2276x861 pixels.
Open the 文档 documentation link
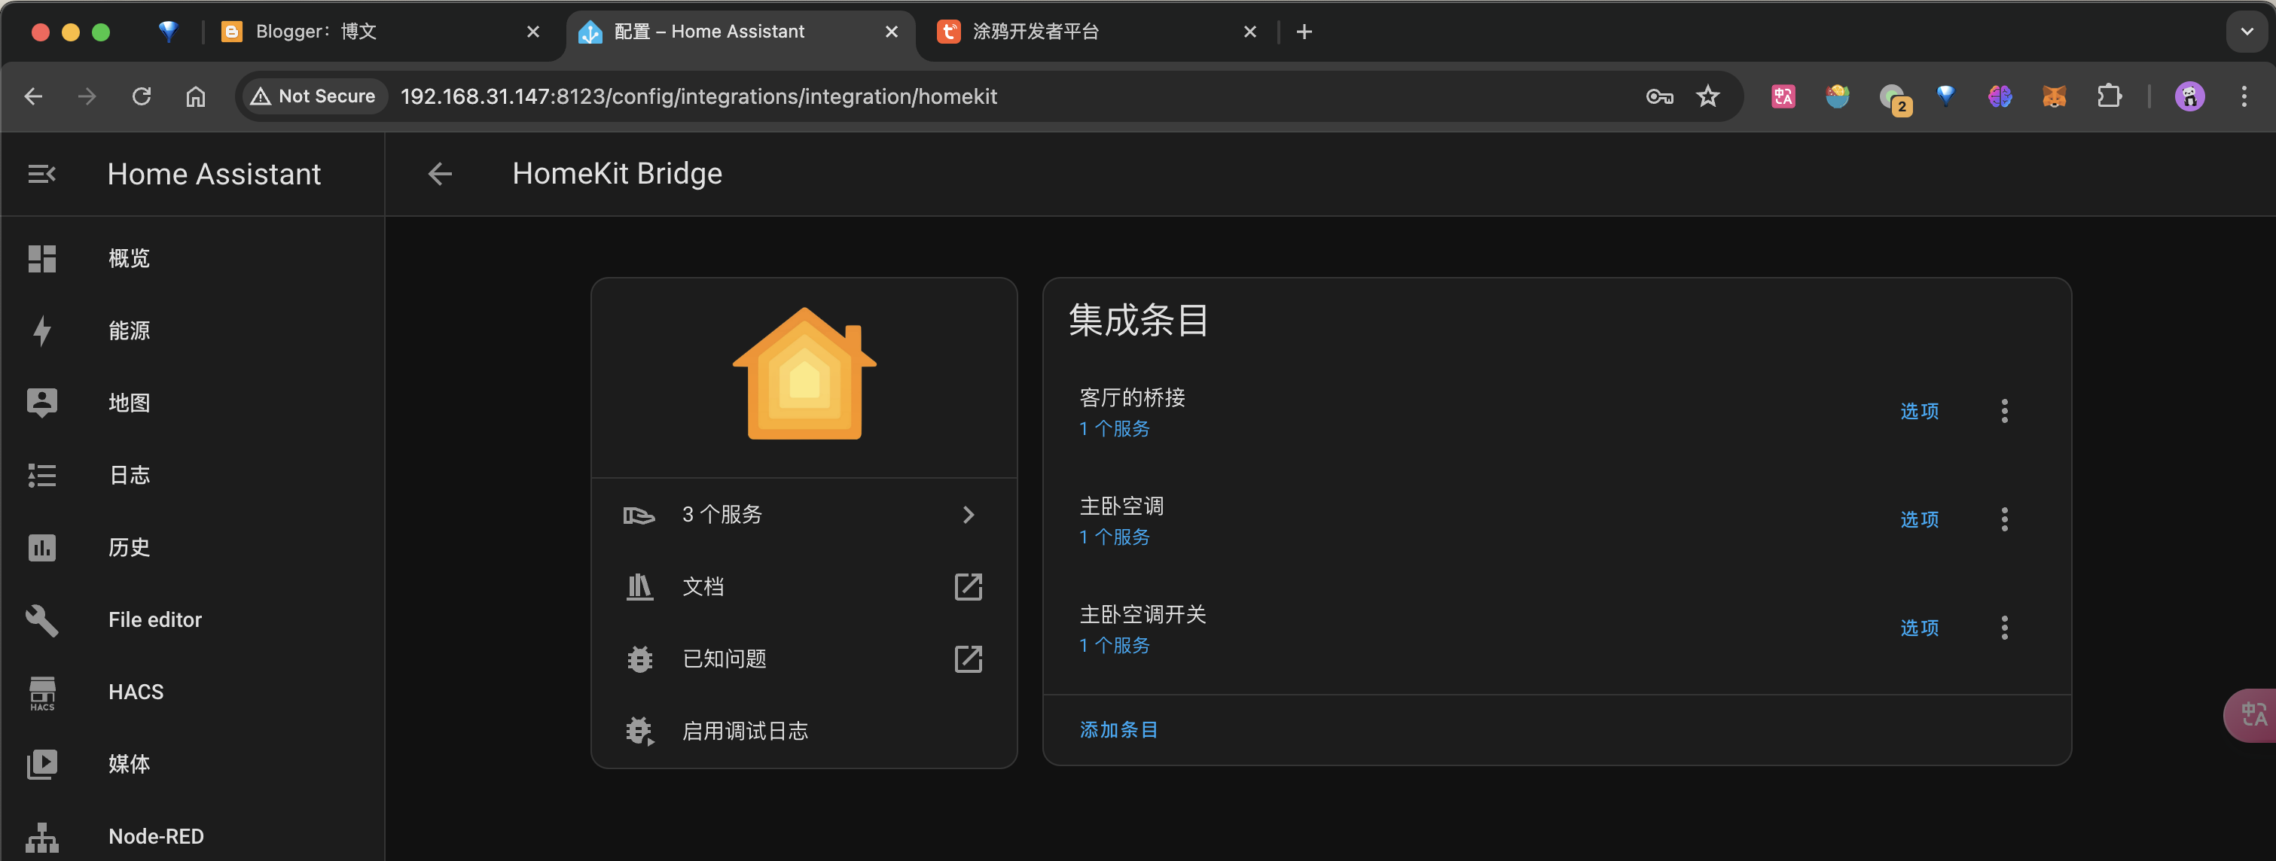coord(703,586)
